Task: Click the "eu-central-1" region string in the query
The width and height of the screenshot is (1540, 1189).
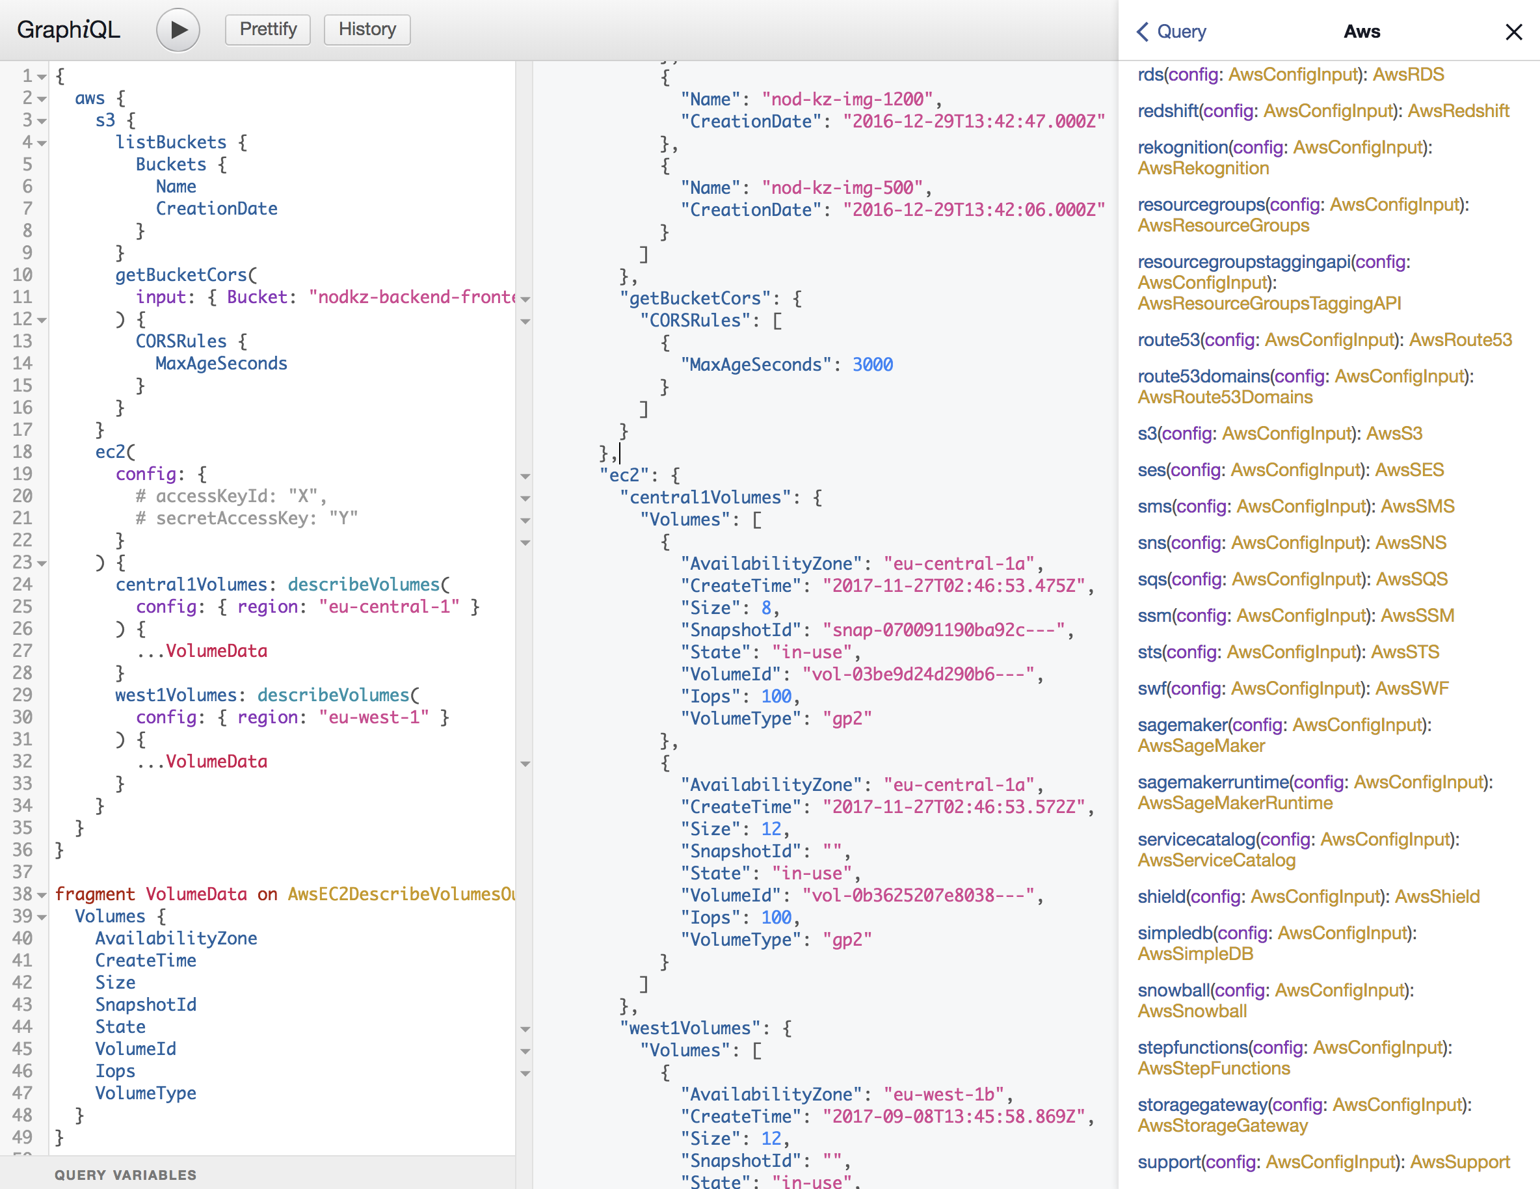Action: pyautogui.click(x=388, y=608)
